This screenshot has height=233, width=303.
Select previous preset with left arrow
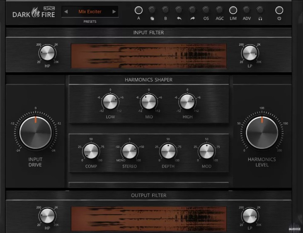click(66, 12)
